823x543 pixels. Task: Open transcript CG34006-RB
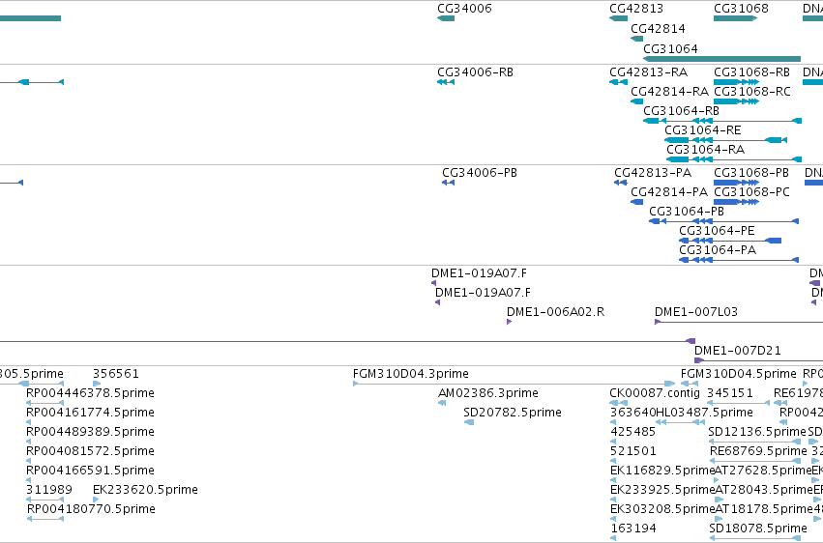(475, 72)
